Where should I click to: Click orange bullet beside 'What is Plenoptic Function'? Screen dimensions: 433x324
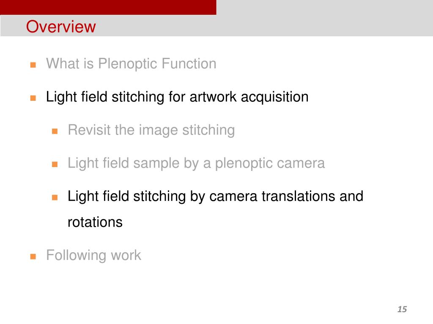click(x=33, y=65)
